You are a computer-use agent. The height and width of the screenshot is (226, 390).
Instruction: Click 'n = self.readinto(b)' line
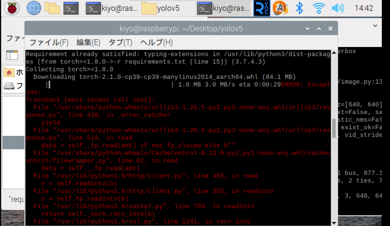click(x=79, y=183)
